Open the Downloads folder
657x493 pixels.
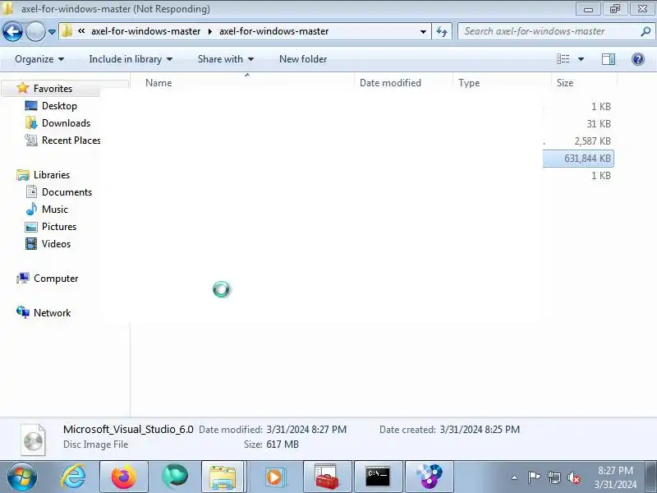tap(66, 123)
